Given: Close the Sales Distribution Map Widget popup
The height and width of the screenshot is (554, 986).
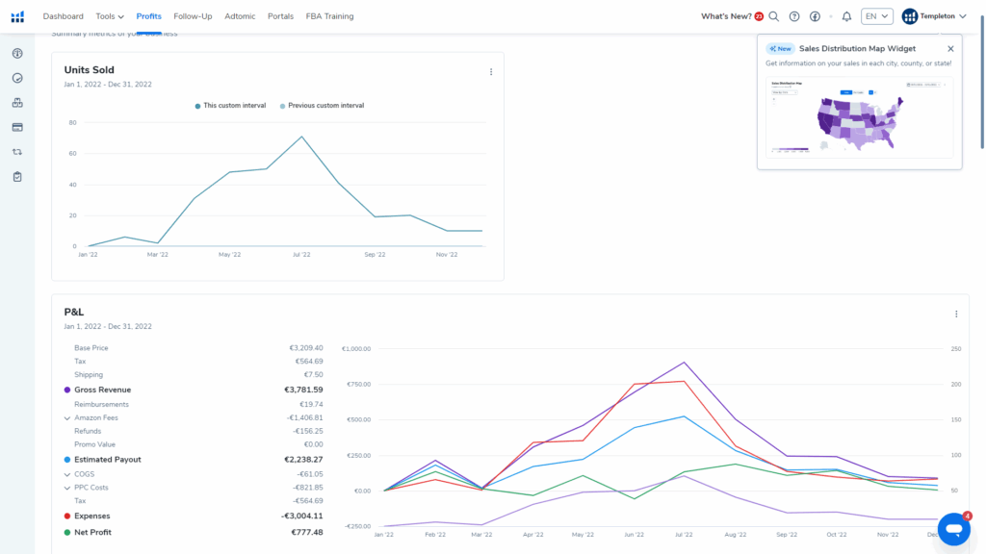Looking at the screenshot, I should click(950, 48).
